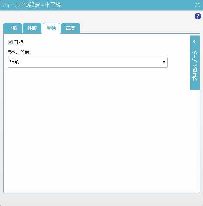
Task: Click the black dropdown arrow beside 継承
Action: click(164, 62)
